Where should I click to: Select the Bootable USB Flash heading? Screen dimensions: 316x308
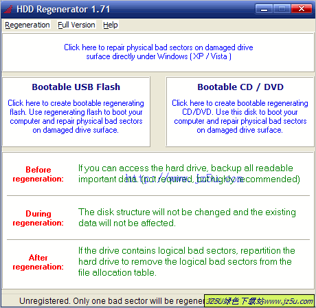tap(76, 87)
